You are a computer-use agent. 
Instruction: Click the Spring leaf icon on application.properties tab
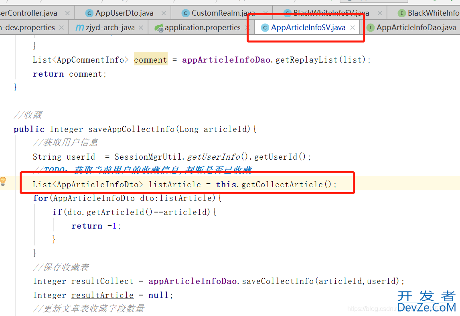click(x=159, y=28)
